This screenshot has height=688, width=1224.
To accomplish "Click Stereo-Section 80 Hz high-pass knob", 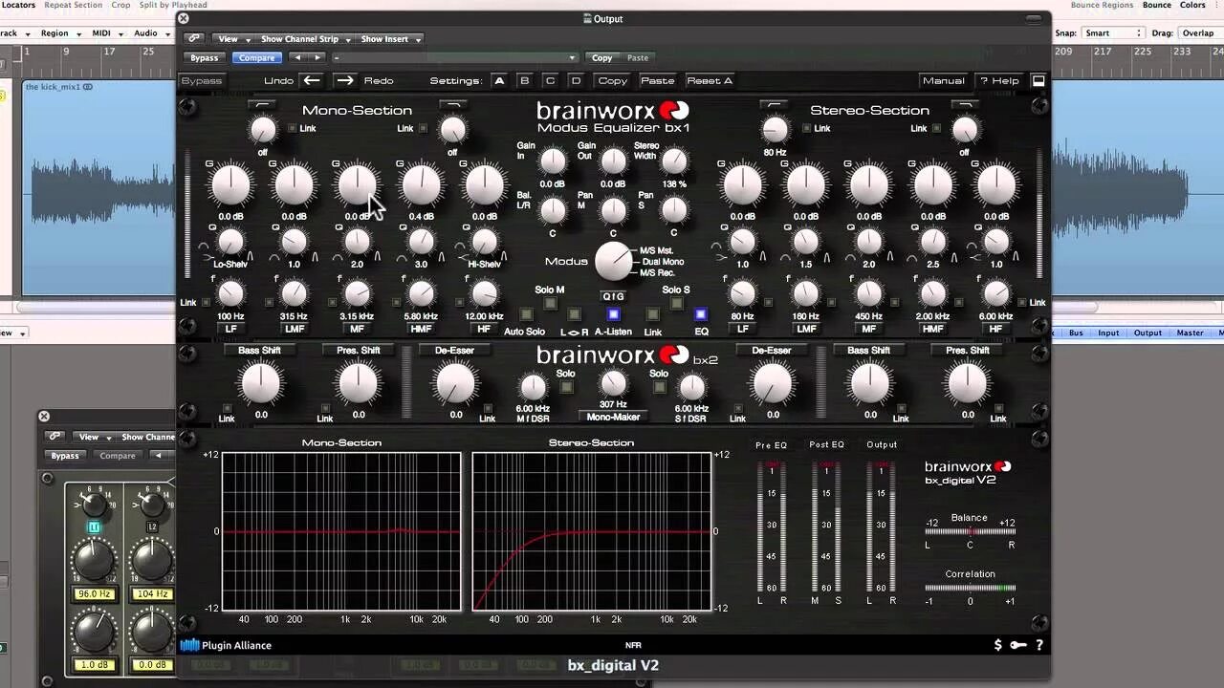I will click(x=775, y=129).
